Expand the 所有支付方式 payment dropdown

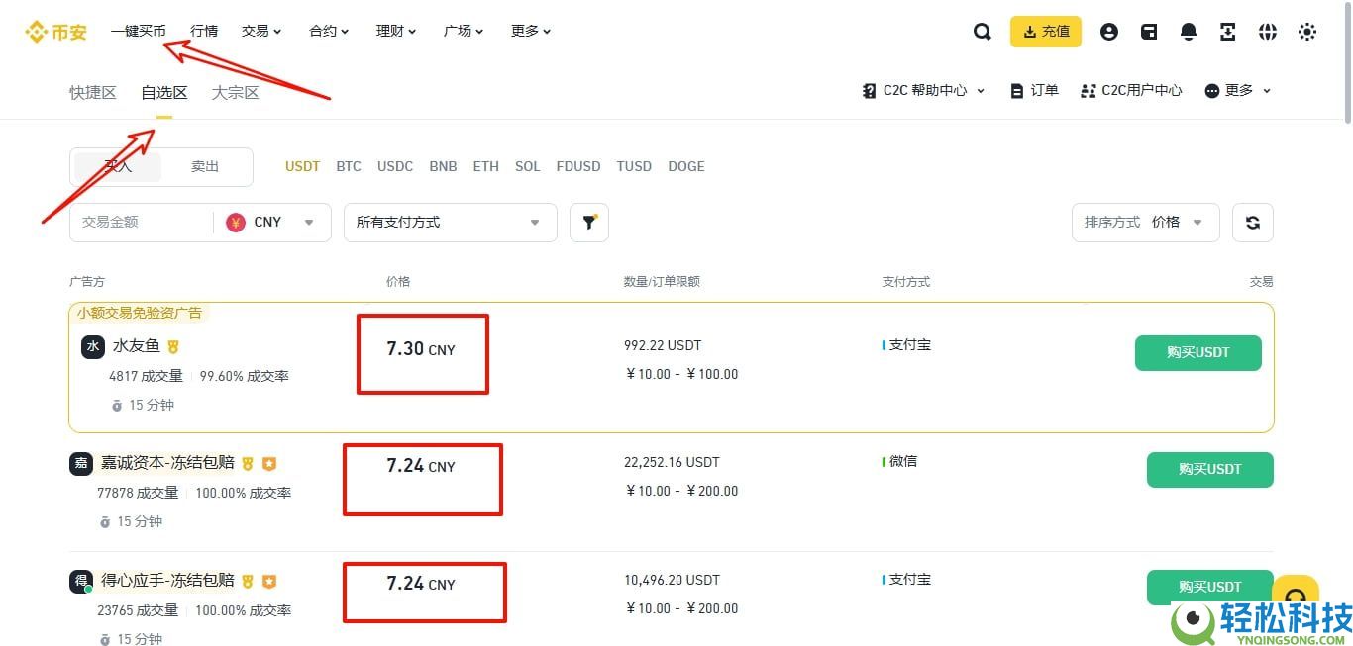[450, 222]
